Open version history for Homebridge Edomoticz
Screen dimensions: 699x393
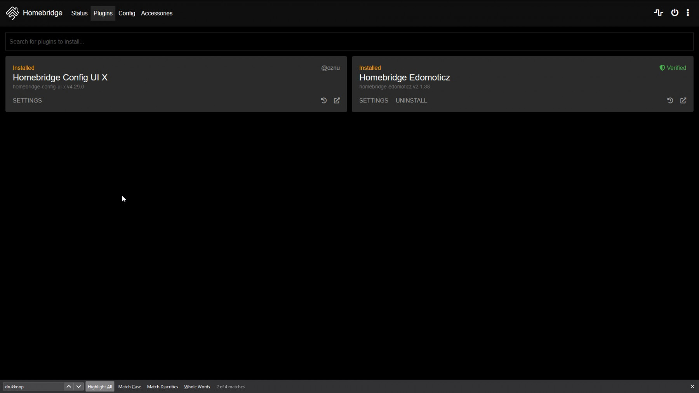[670, 100]
